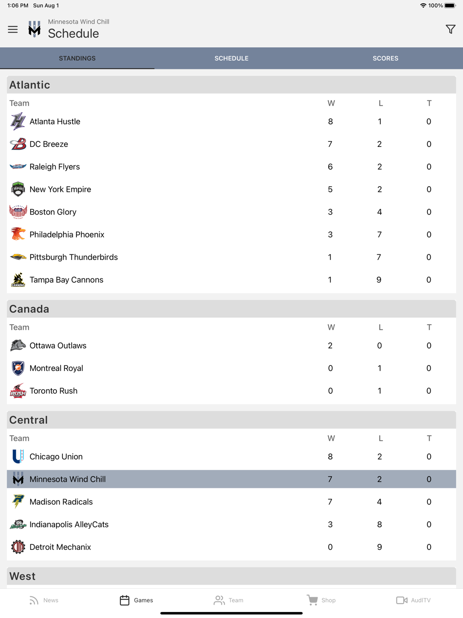Tap the Chicago Union team logo
This screenshot has width=463, height=618.
(18, 456)
